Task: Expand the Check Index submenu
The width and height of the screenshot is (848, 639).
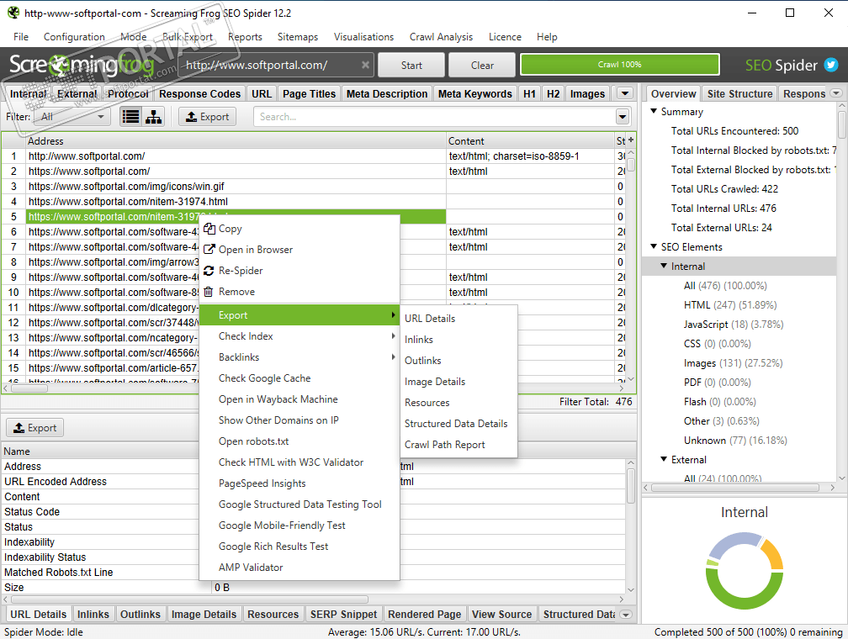Action: point(299,336)
